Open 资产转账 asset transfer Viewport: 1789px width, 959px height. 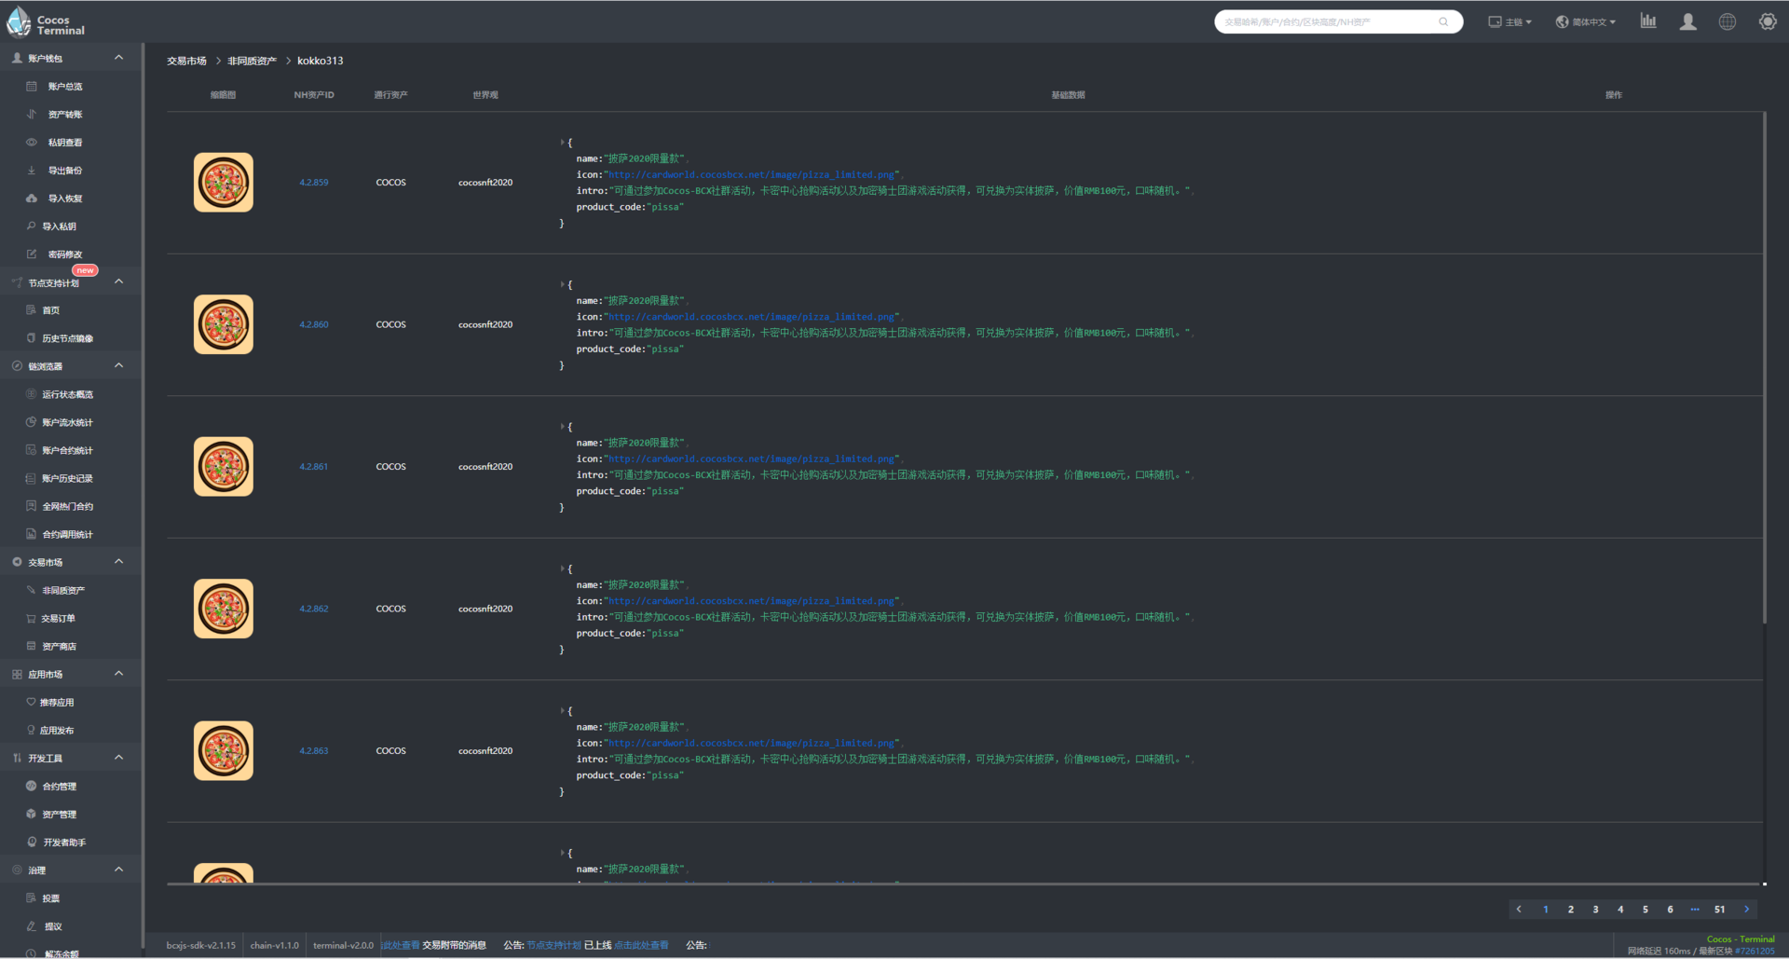click(x=65, y=115)
